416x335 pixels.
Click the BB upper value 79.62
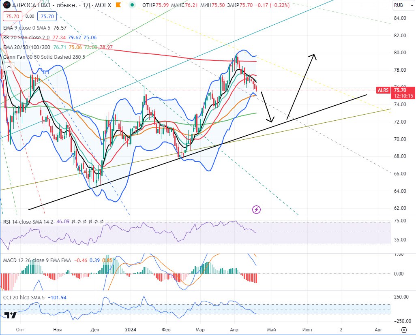[x=75, y=38]
